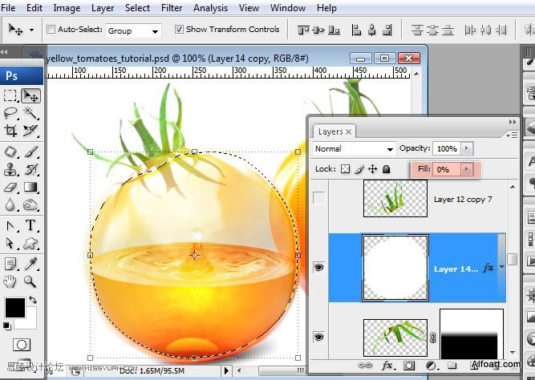Hide the masked stem layer eye

[318, 337]
